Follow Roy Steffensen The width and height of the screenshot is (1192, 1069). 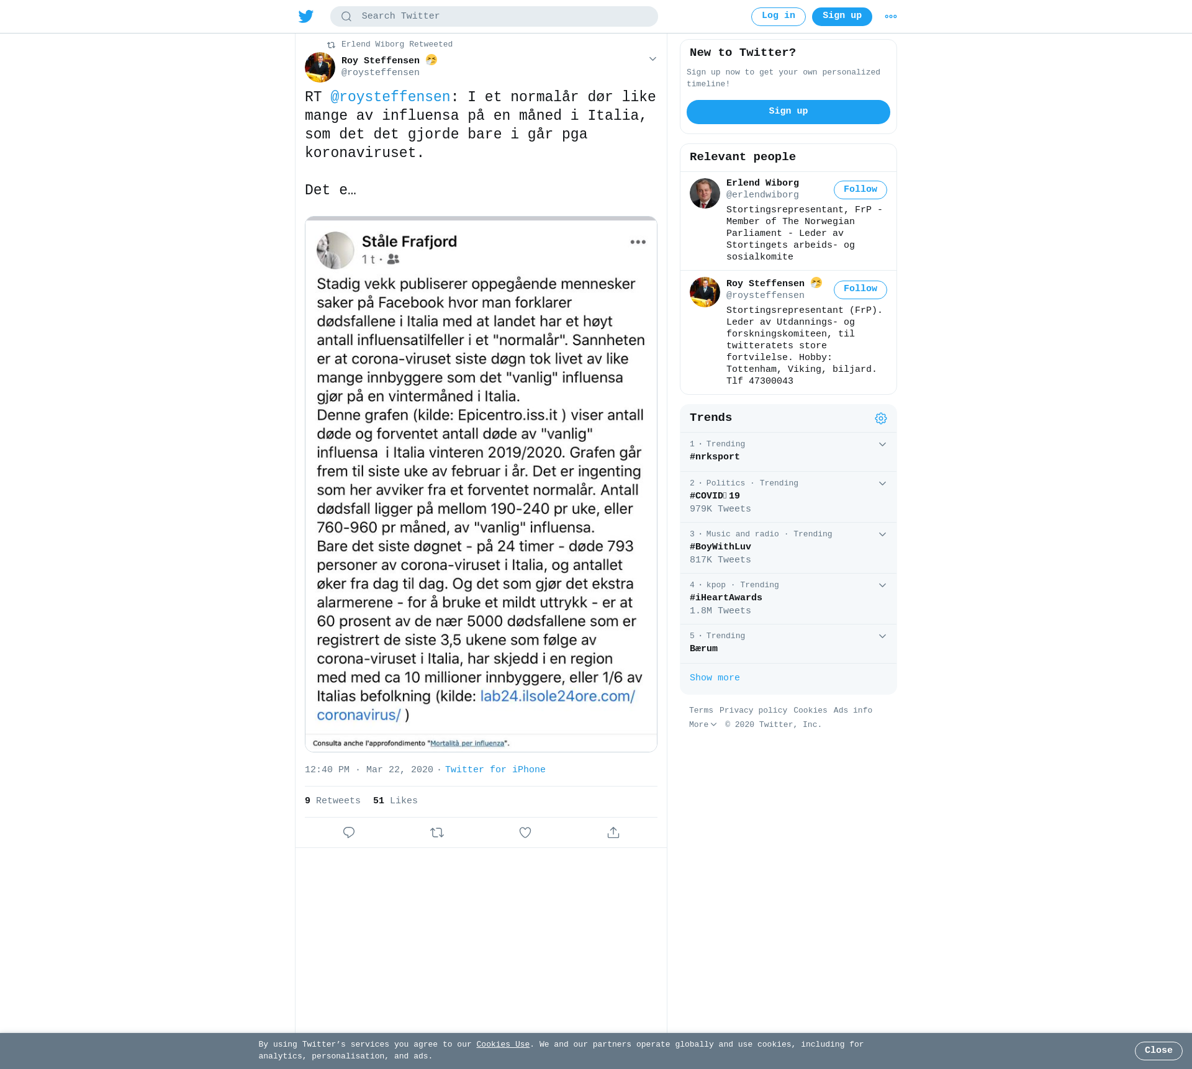pos(860,289)
